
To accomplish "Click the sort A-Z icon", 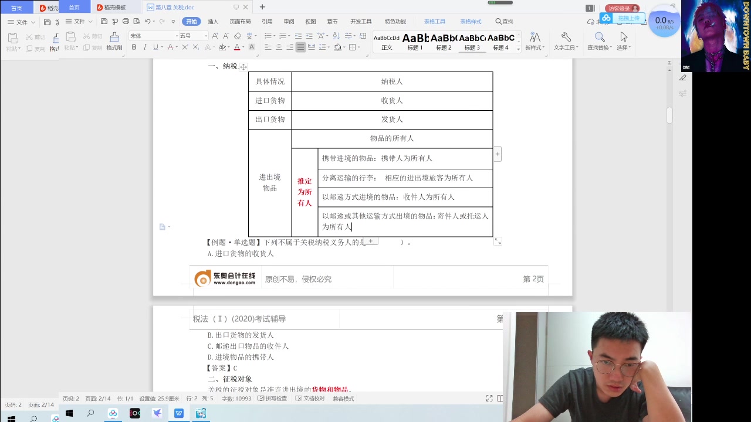I will click(x=336, y=36).
